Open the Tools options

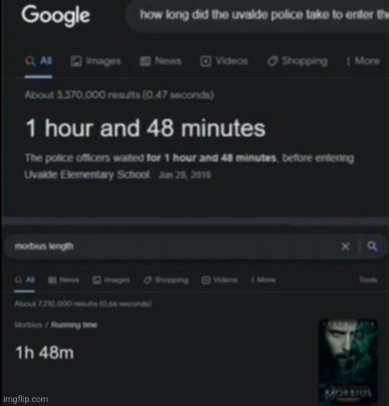click(368, 280)
